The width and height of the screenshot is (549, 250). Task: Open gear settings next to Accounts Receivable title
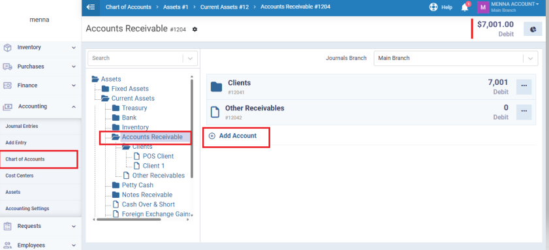coord(195,29)
